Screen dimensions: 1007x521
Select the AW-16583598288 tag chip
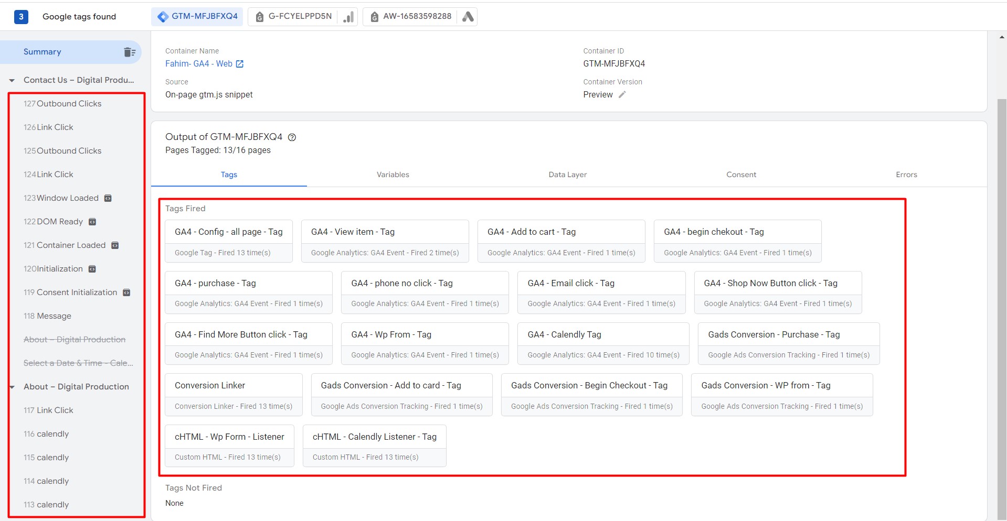click(x=420, y=17)
